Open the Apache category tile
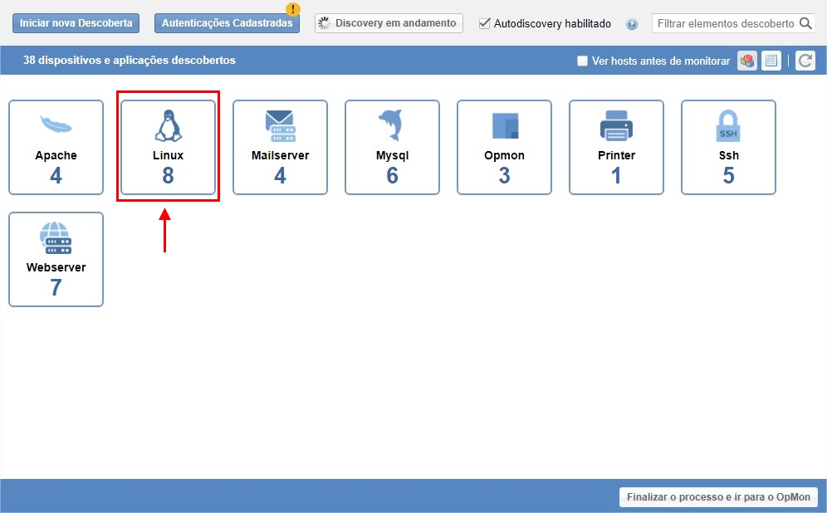 (56, 148)
